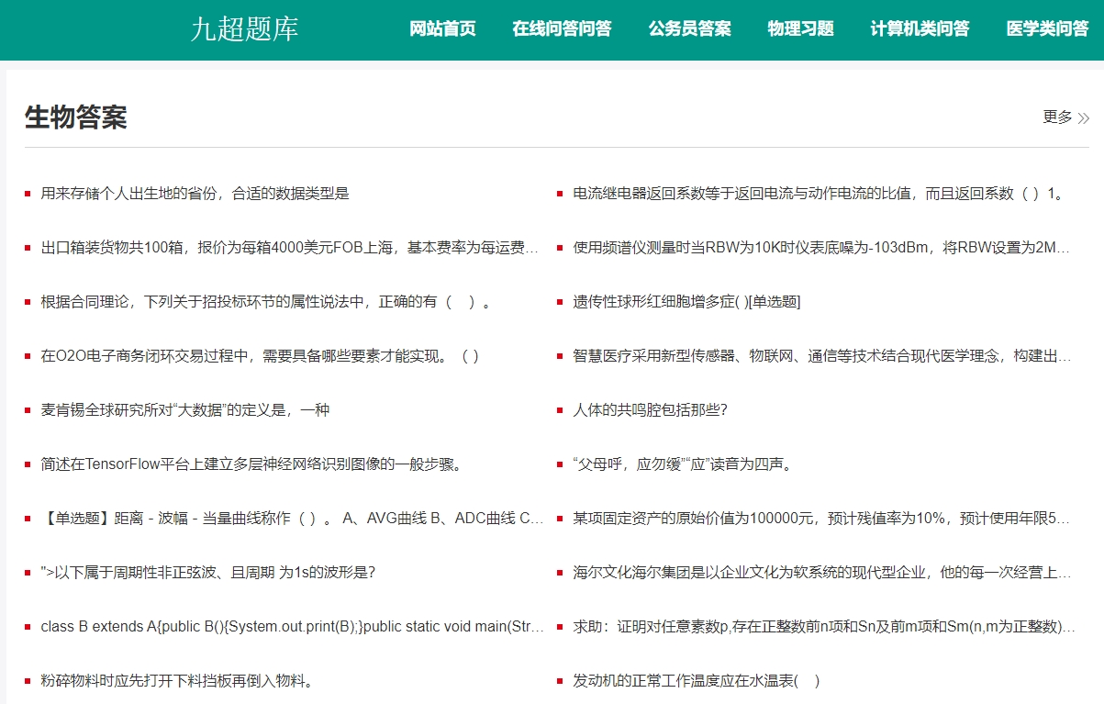The image size is (1104, 704).
Task: Open the 在线问答问答 menu item
Action: coord(562,28)
